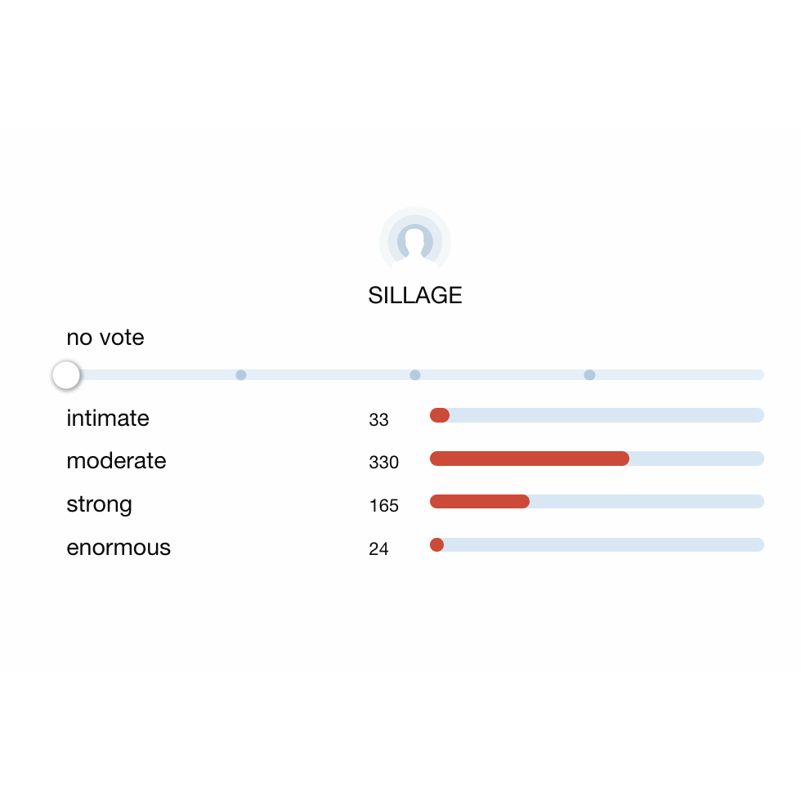Click the red moderate result bar

[x=529, y=459]
